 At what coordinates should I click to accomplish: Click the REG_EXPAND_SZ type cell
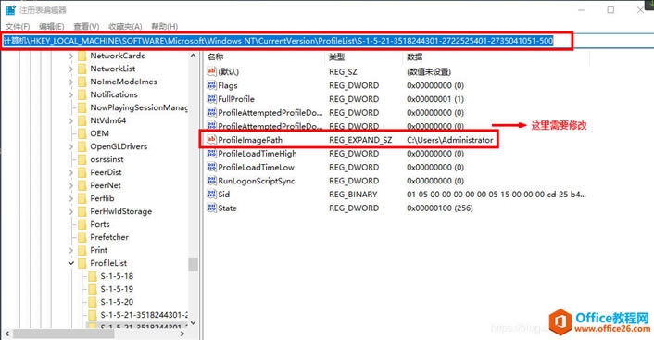click(x=360, y=140)
